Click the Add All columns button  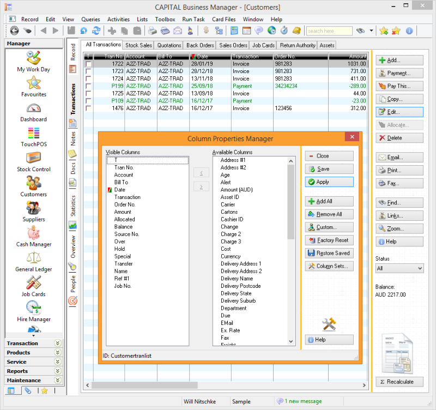click(329, 201)
